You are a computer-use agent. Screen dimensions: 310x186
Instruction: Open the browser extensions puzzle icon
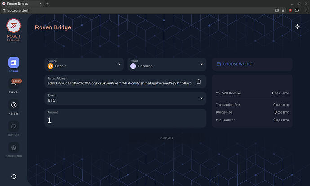point(297,10)
